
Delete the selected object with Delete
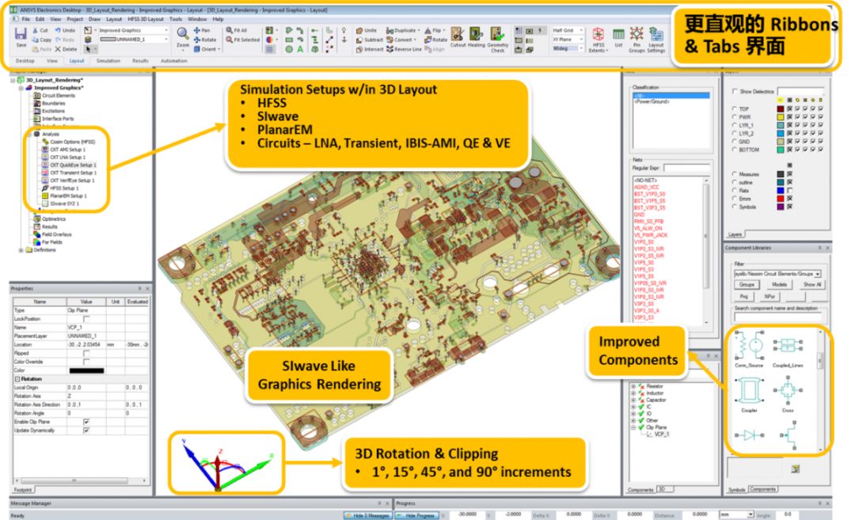coord(66,49)
